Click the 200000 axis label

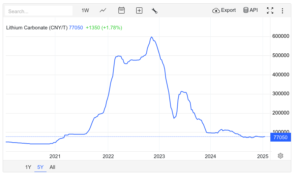pos(281,113)
